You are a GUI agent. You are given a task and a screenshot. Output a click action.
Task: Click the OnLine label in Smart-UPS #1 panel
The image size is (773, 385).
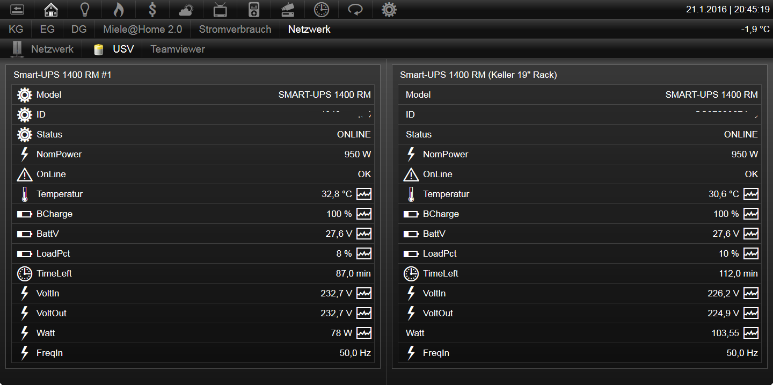tap(51, 174)
